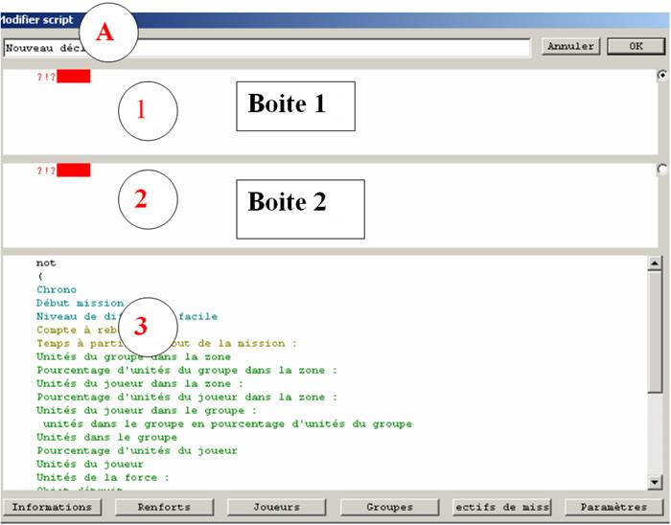Click the Annuler button

pyautogui.click(x=570, y=46)
